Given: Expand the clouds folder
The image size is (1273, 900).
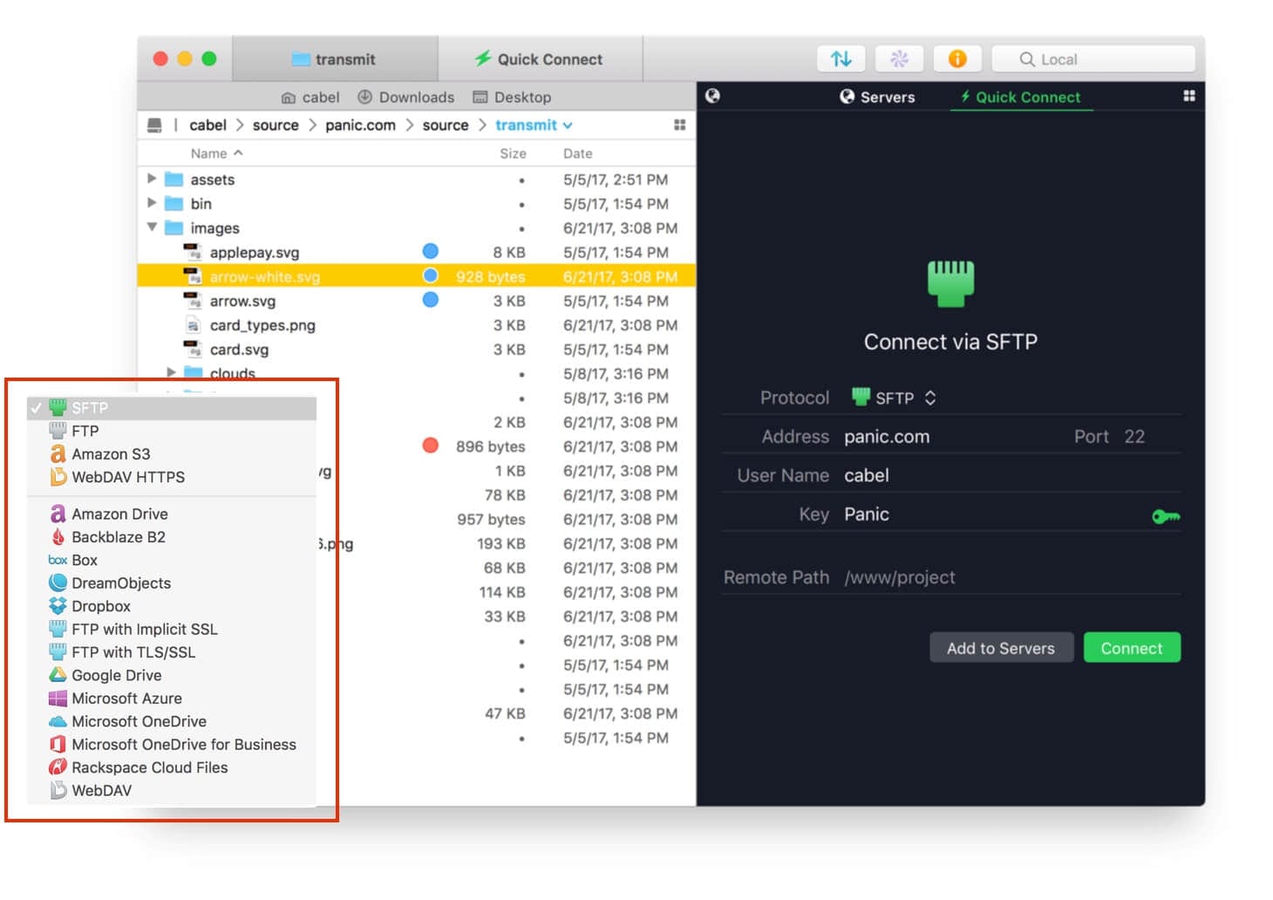Looking at the screenshot, I should (x=171, y=372).
